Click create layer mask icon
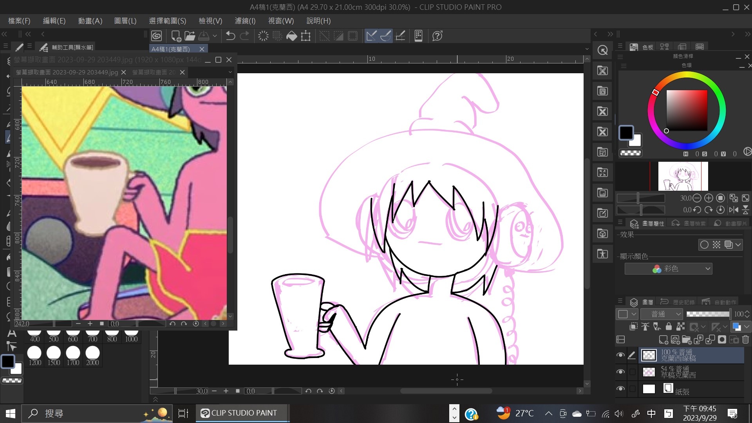Image resolution: width=752 pixels, height=423 pixels. coord(722,340)
